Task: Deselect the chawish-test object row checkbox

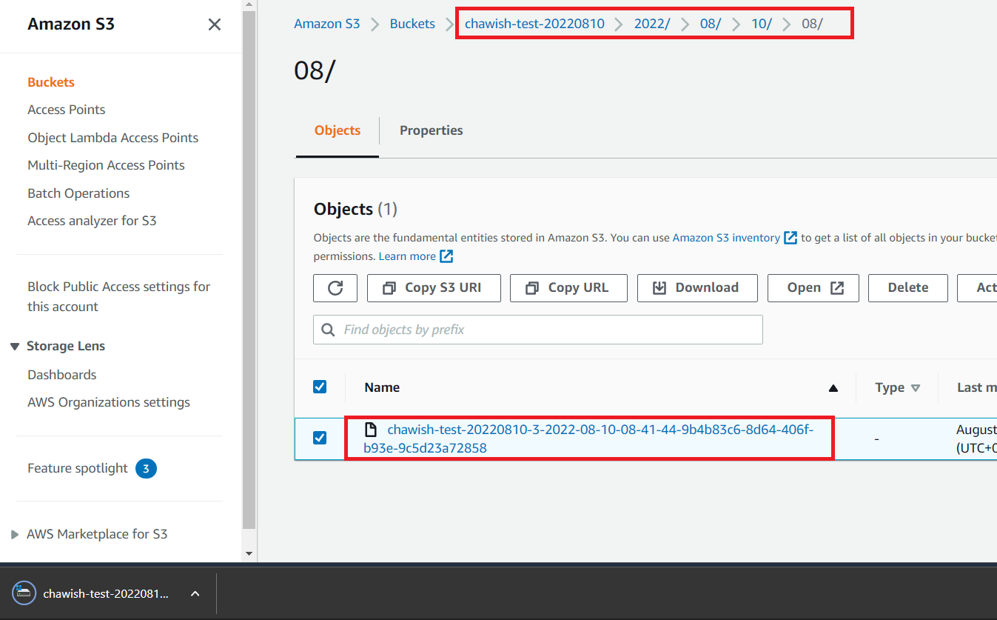Action: [x=320, y=437]
